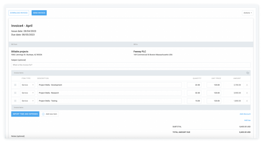The height and width of the screenshot is (143, 263).
Task: Click the Total Amount Due label
Action: tap(181, 132)
